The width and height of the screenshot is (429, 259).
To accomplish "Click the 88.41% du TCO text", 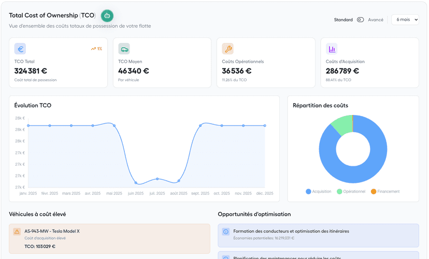I will tap(338, 80).
